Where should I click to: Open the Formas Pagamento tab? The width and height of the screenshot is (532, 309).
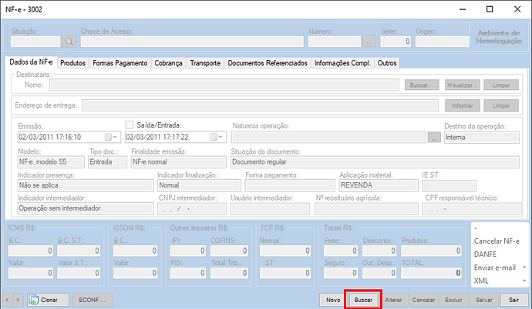[x=120, y=63]
